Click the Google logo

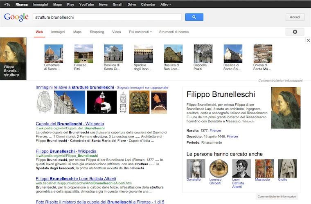[16, 17]
